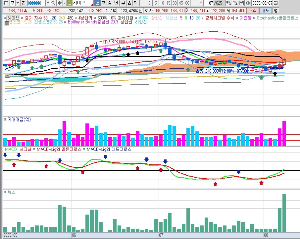The height and width of the screenshot is (239, 300).
Task: Open the custom interval dropdown arrow
Action: coord(201,3)
